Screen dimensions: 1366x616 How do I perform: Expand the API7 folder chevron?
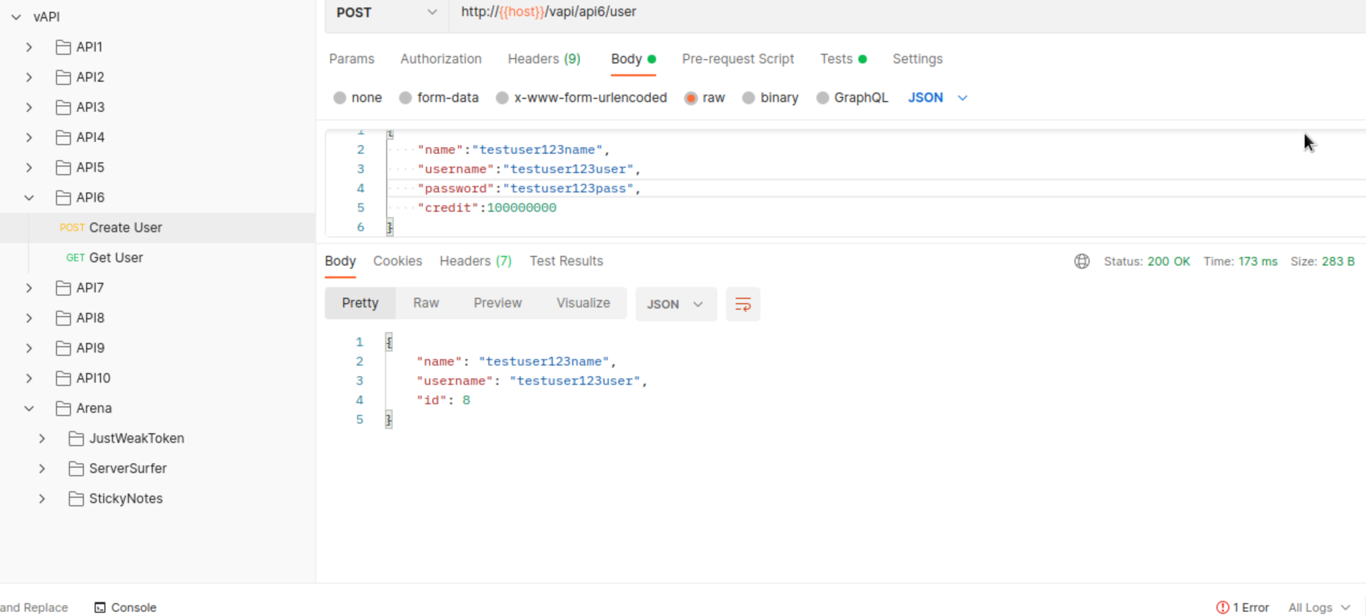(x=29, y=288)
